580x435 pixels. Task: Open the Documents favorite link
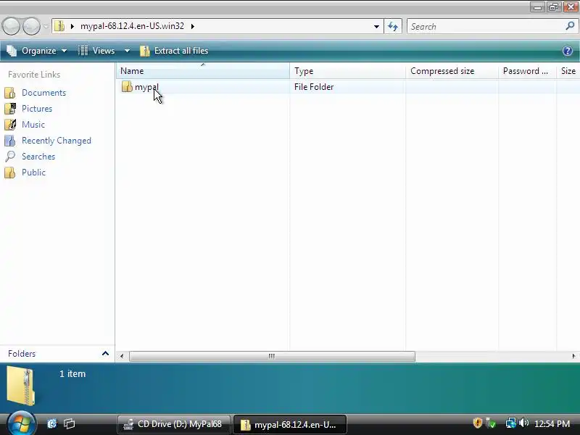[43, 93]
